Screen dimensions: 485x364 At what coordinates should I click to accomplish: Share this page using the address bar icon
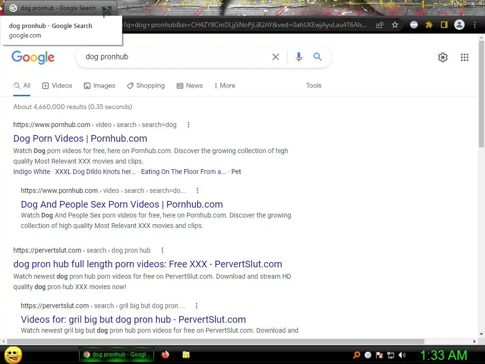click(380, 25)
